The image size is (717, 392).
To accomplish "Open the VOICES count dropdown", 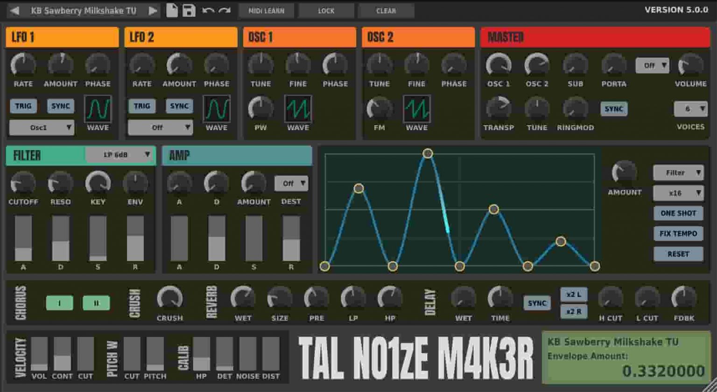I will 691,109.
